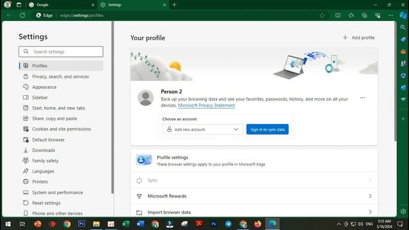The width and height of the screenshot is (409, 230).
Task: Open the profile icon in title bar
Action: pyautogui.click(x=8, y=4)
